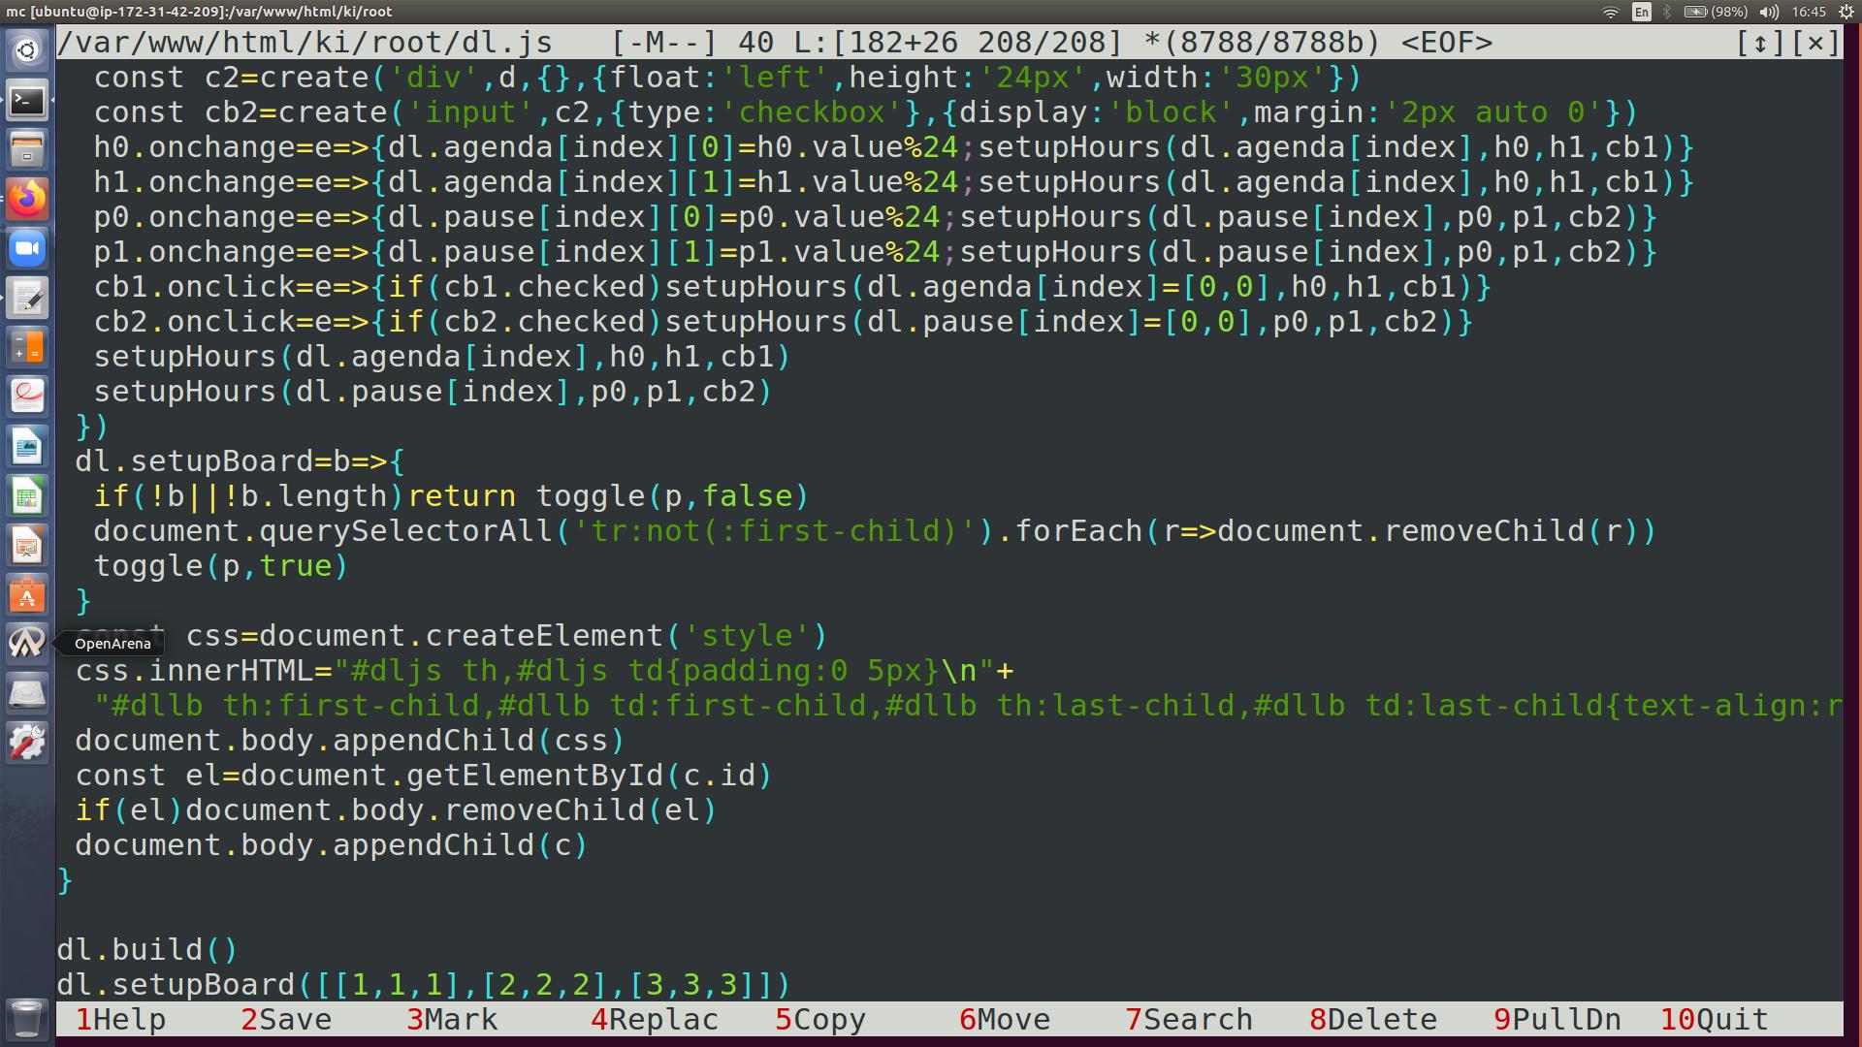Click 4Replac in the function bar
Screen dimensions: 1862x1047
[655, 1020]
